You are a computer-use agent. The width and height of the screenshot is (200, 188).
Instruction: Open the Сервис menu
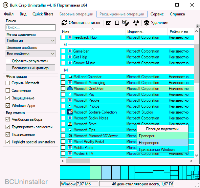pyautogui.click(x=157, y=14)
